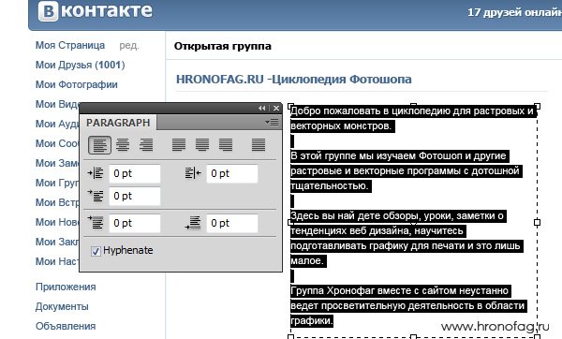Image resolution: width=562 pixels, height=339 pixels.
Task: Choose justify last centered button
Action: coord(202,145)
